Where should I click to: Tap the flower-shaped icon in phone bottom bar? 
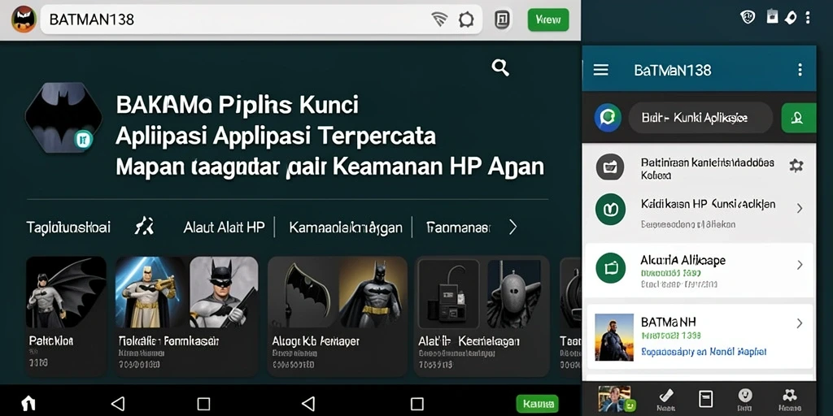[x=789, y=399]
